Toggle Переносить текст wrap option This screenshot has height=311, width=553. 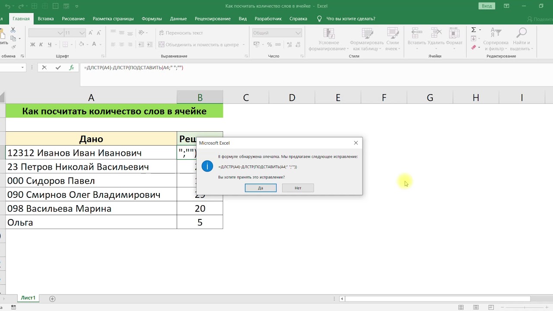(181, 33)
